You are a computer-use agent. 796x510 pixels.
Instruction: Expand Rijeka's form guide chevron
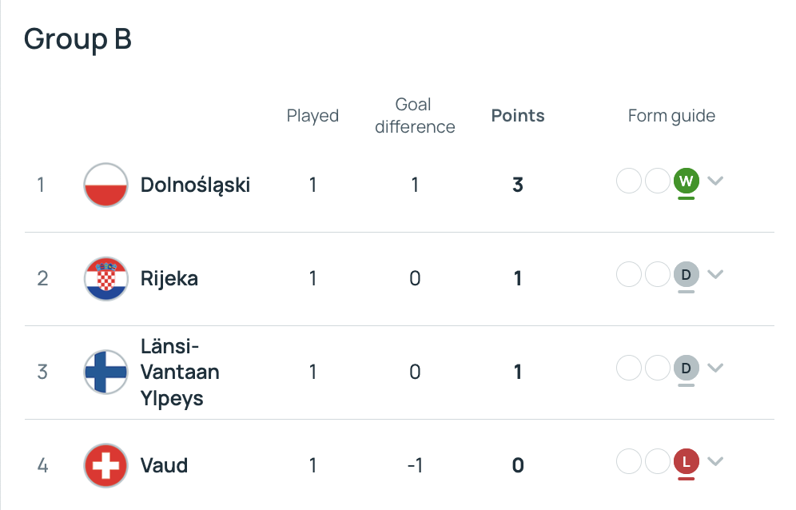[715, 274]
